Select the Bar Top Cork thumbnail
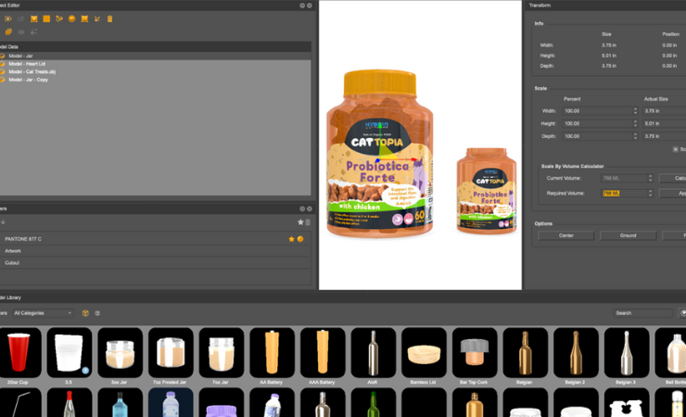Screen dimensions: 686x417 point(475,352)
